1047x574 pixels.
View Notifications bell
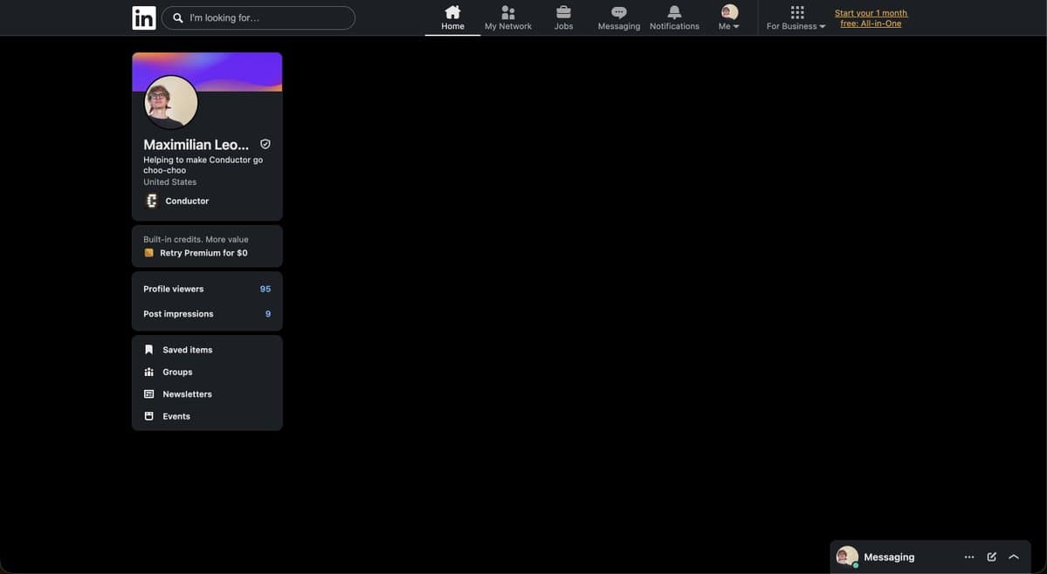(674, 18)
